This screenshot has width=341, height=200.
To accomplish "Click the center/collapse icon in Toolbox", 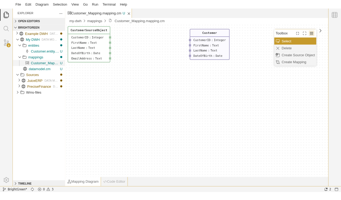I will coord(298,33).
